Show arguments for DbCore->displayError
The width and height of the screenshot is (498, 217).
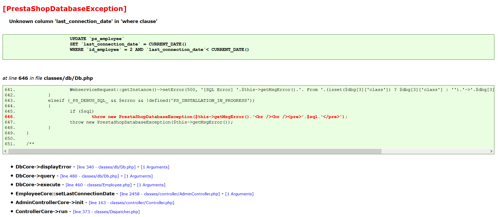(x=155, y=167)
